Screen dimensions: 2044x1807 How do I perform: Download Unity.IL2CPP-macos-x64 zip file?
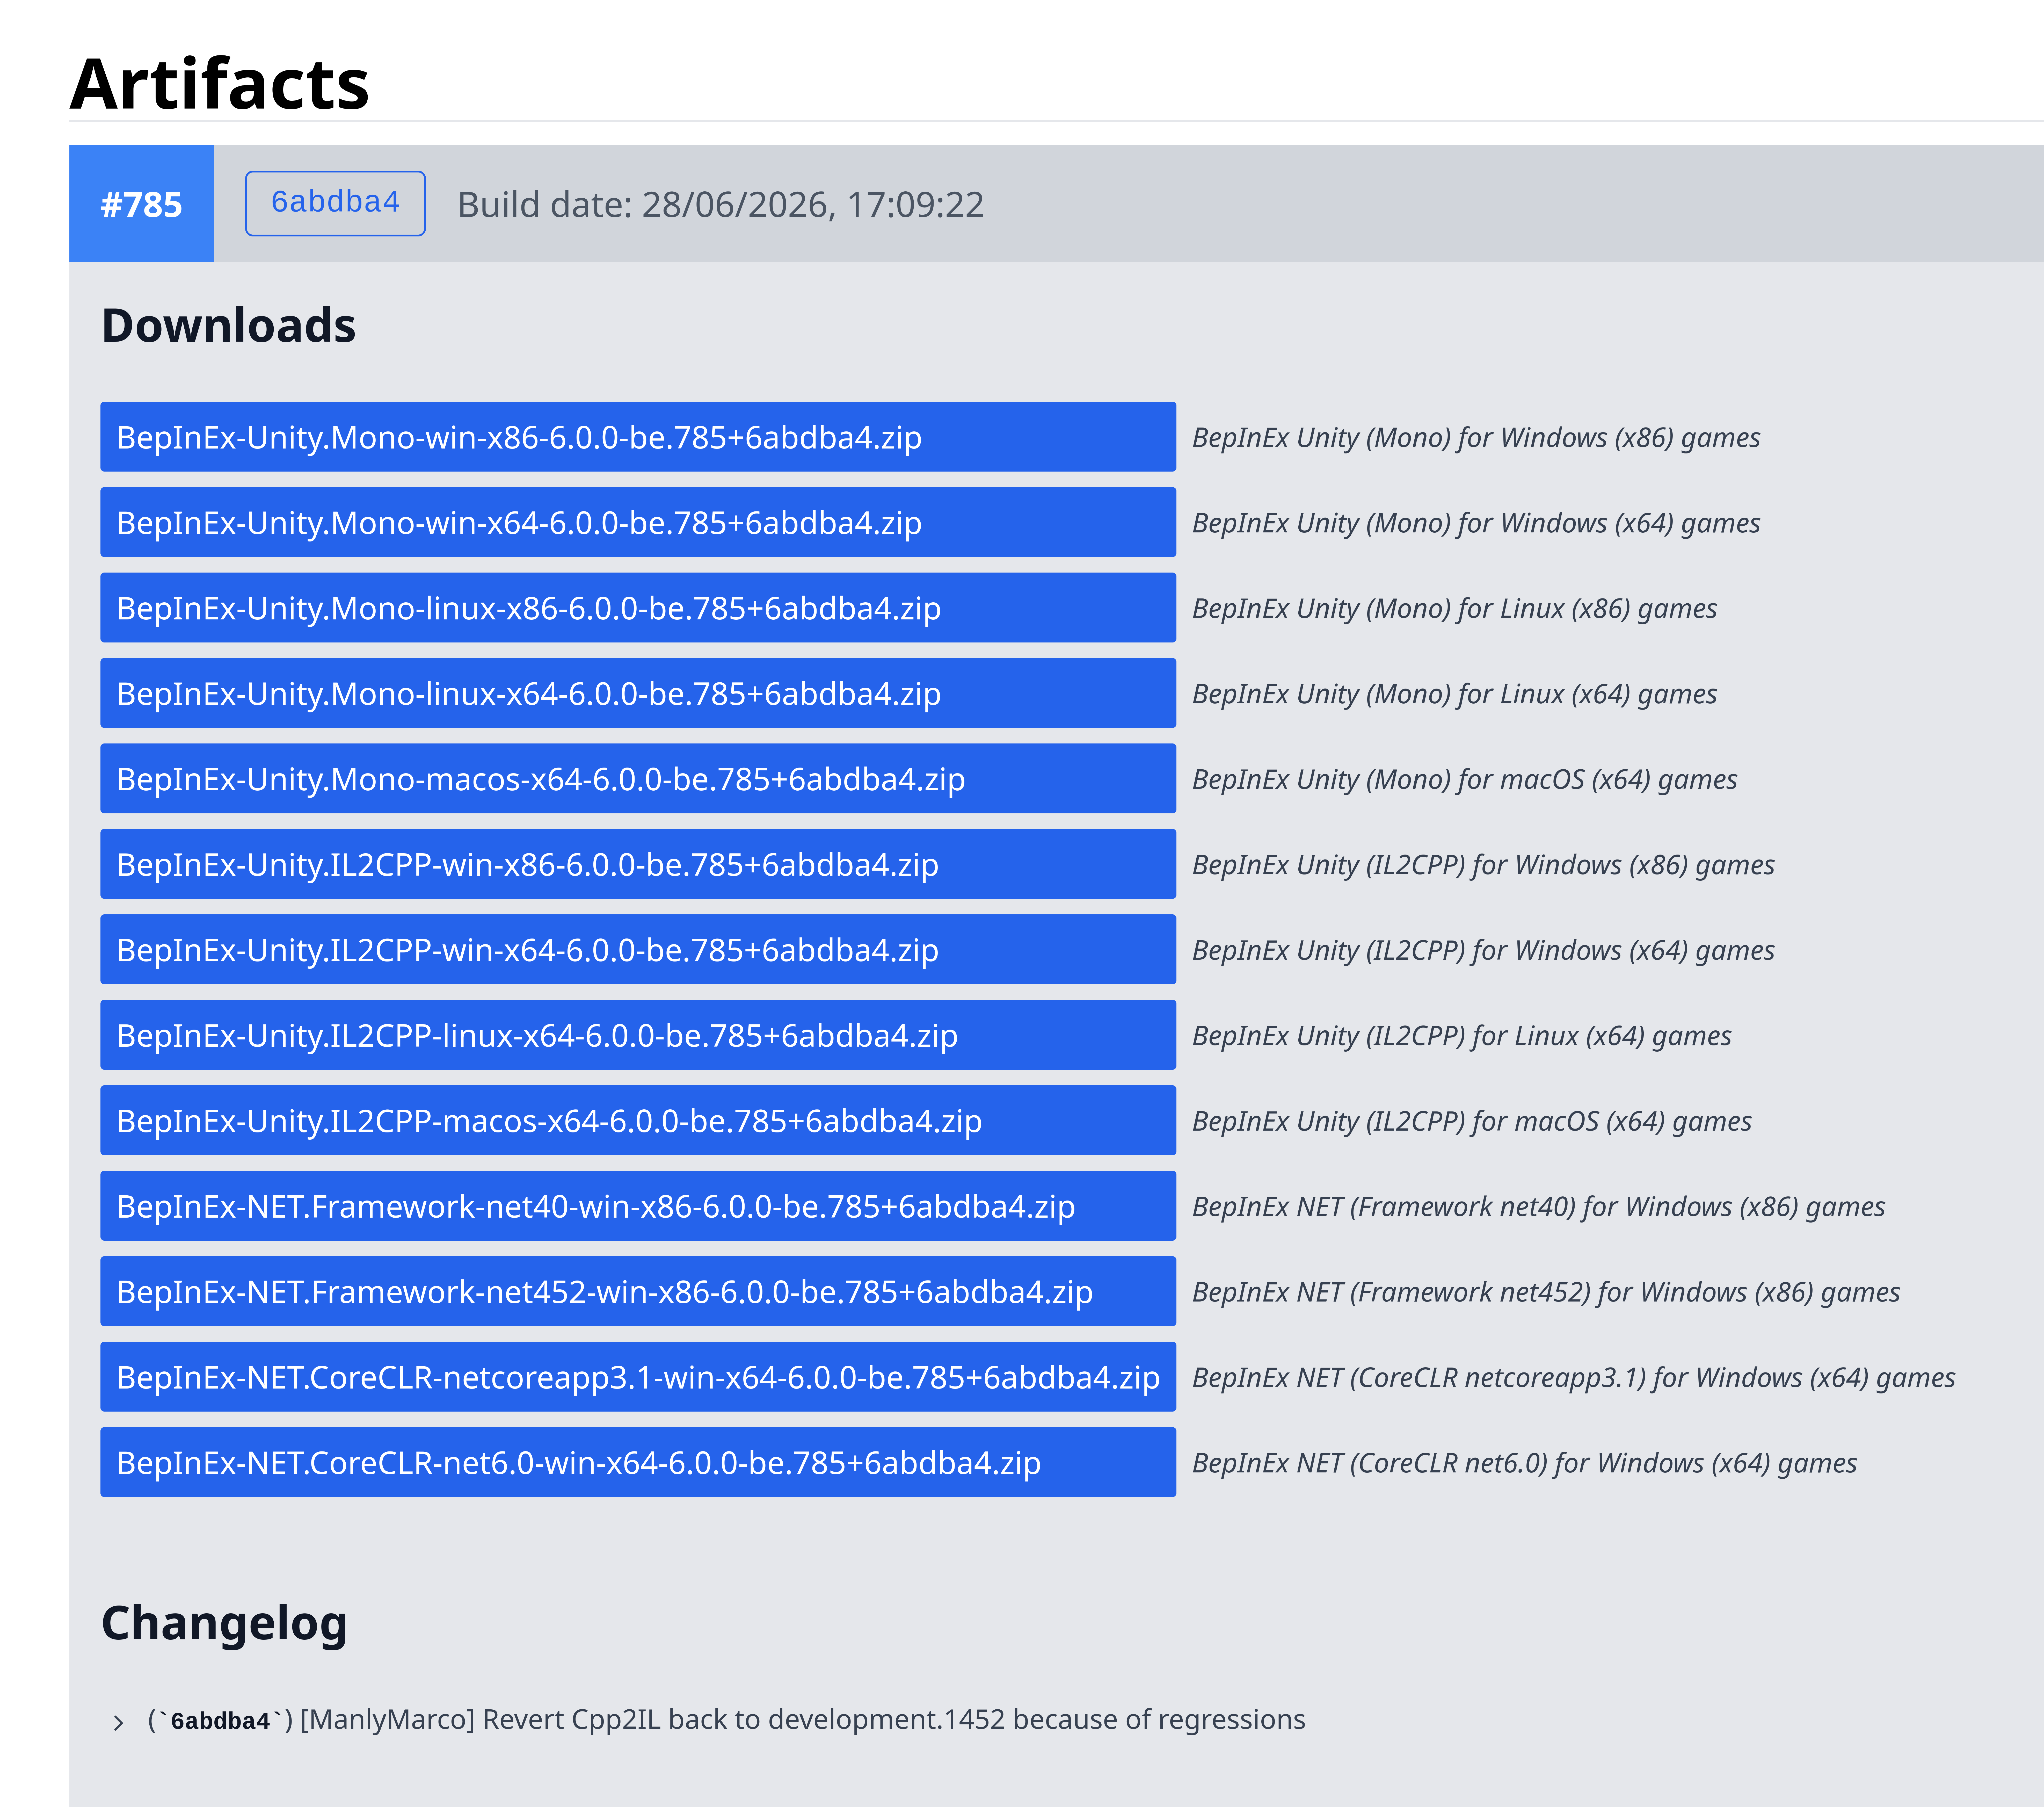638,1121
